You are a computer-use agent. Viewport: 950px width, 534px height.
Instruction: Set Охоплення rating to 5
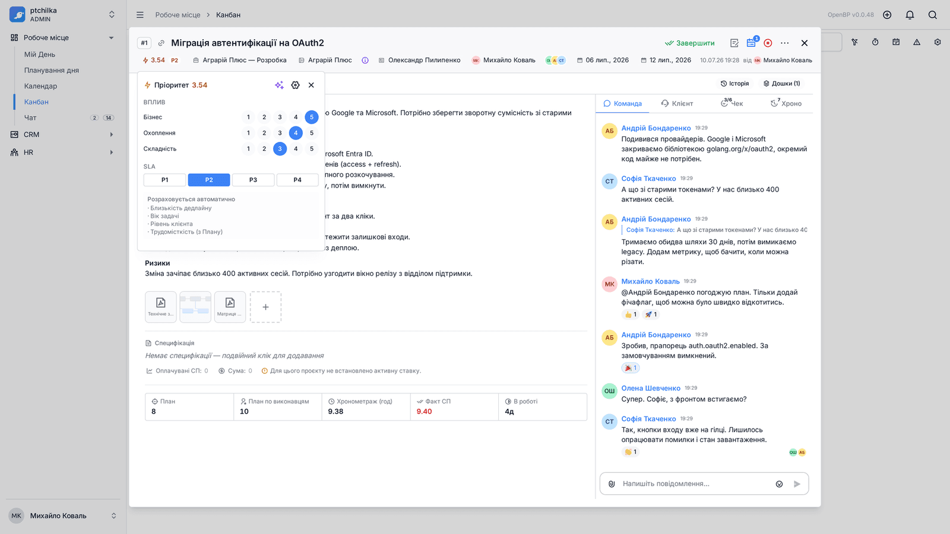(312, 133)
